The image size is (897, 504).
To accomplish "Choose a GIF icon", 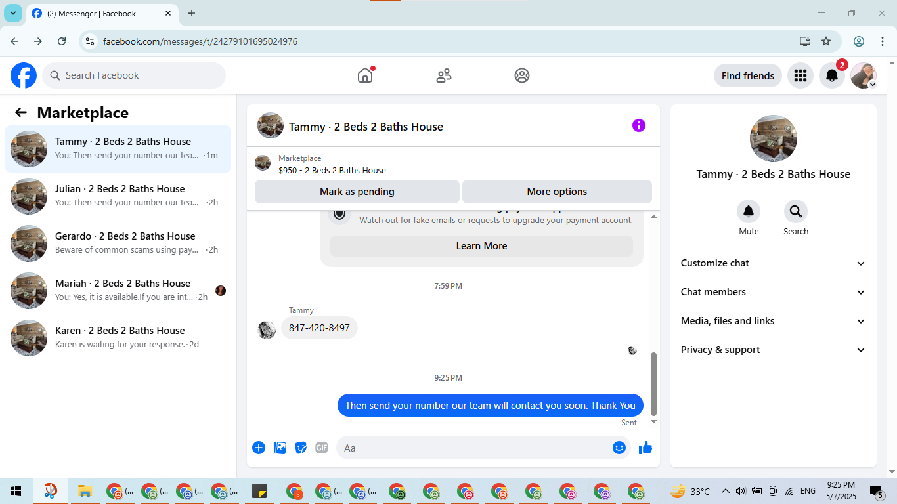I will coord(322,448).
